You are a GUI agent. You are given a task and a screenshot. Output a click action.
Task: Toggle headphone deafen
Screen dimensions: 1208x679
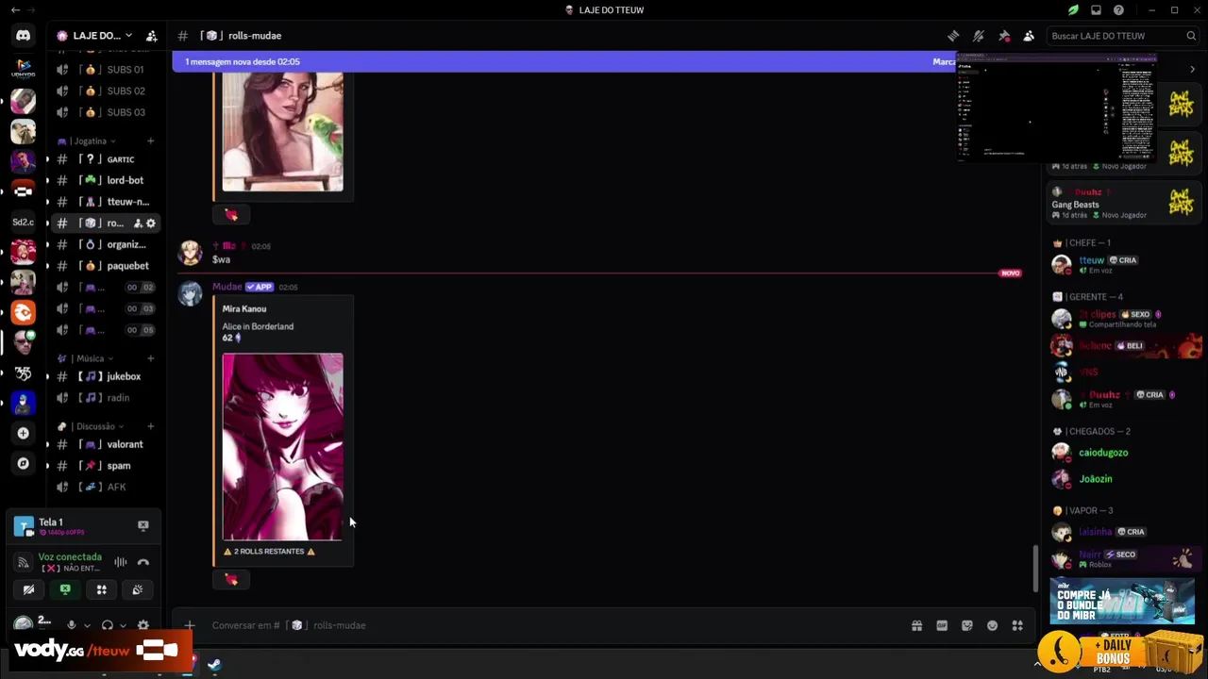pyautogui.click(x=108, y=625)
